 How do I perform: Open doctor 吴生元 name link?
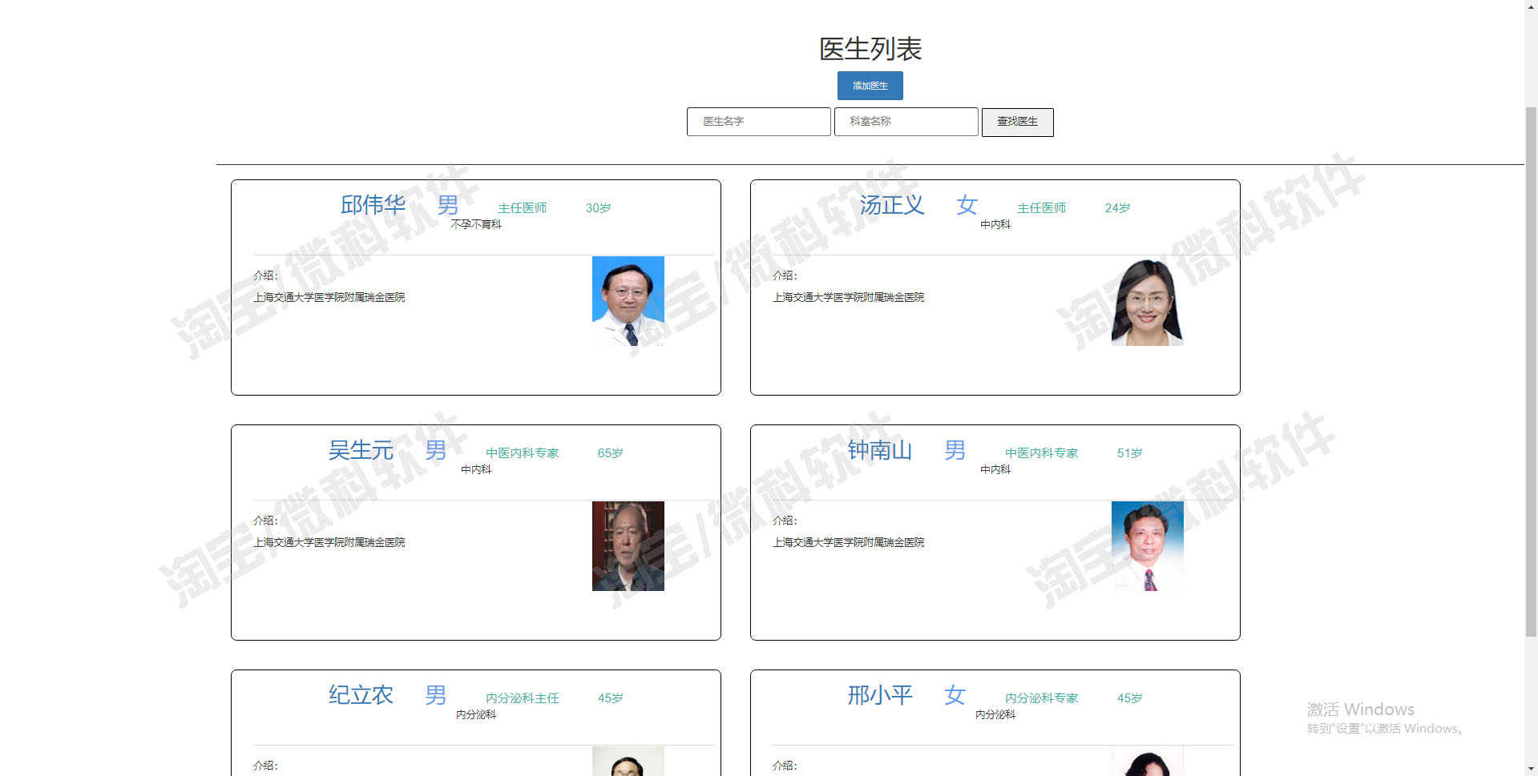click(361, 450)
